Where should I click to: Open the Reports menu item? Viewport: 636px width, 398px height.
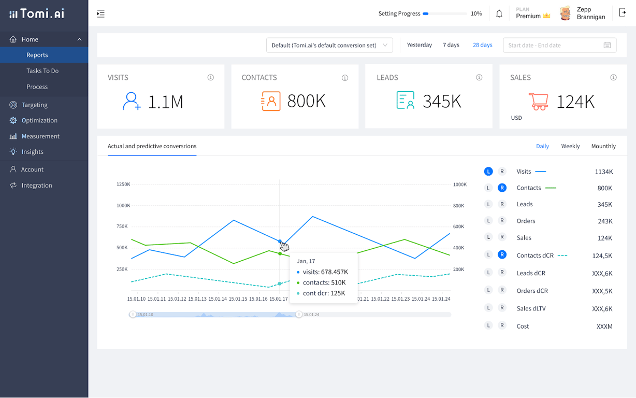(44, 55)
